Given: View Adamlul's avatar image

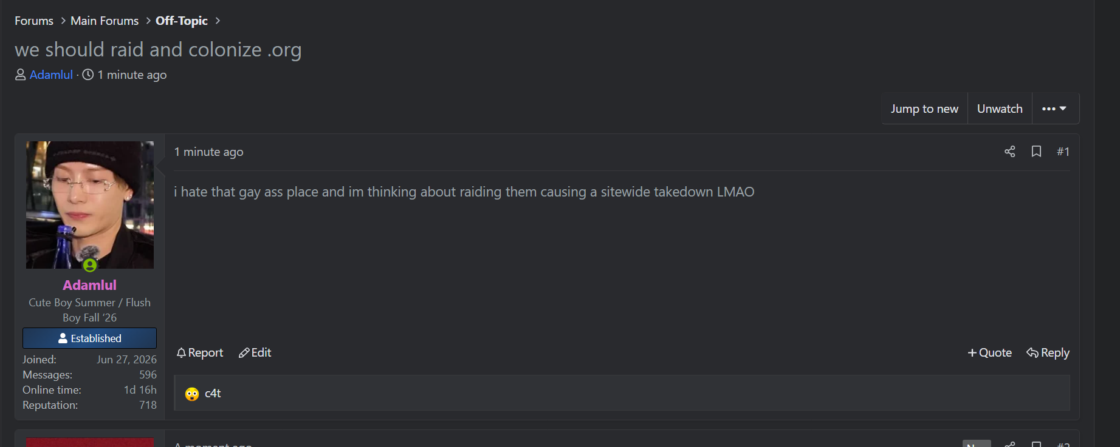Looking at the screenshot, I should tap(90, 205).
